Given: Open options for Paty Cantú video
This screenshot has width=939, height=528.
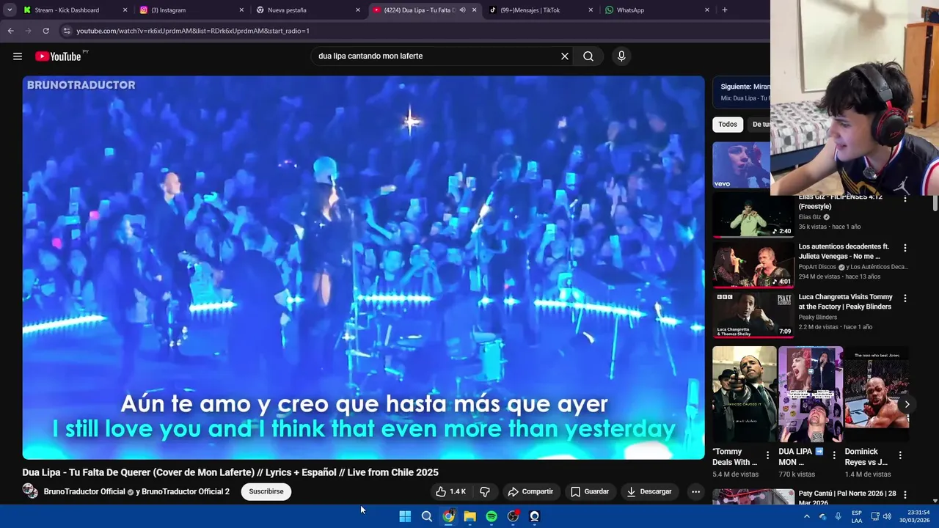Looking at the screenshot, I should point(905,495).
